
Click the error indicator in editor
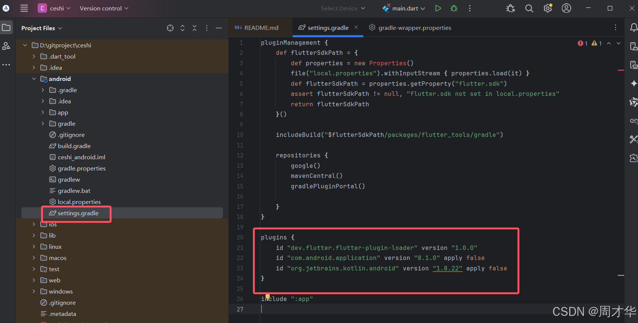tap(582, 43)
